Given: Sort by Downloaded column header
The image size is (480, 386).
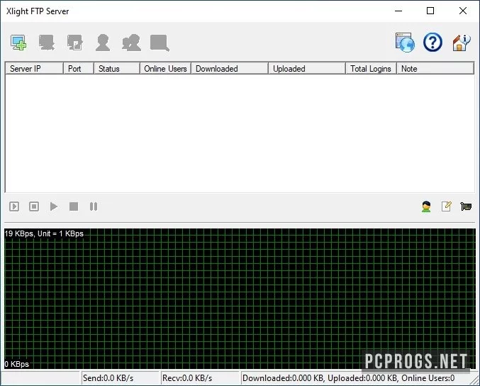Looking at the screenshot, I should tap(230, 69).
